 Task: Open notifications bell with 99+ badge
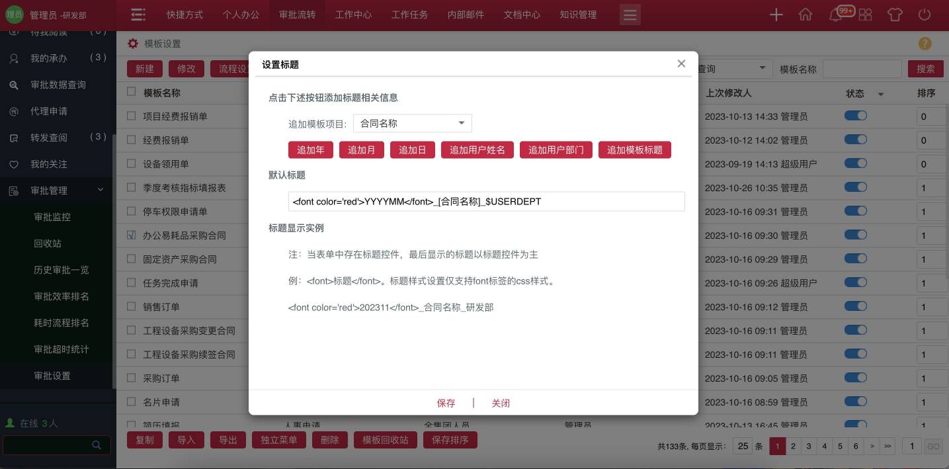837,15
